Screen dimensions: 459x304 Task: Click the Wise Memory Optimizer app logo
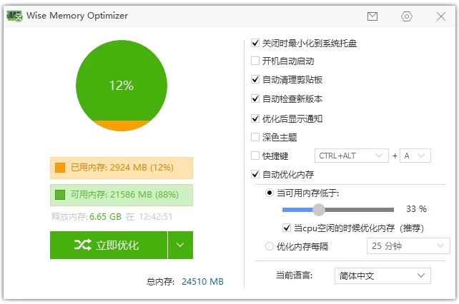[14, 16]
